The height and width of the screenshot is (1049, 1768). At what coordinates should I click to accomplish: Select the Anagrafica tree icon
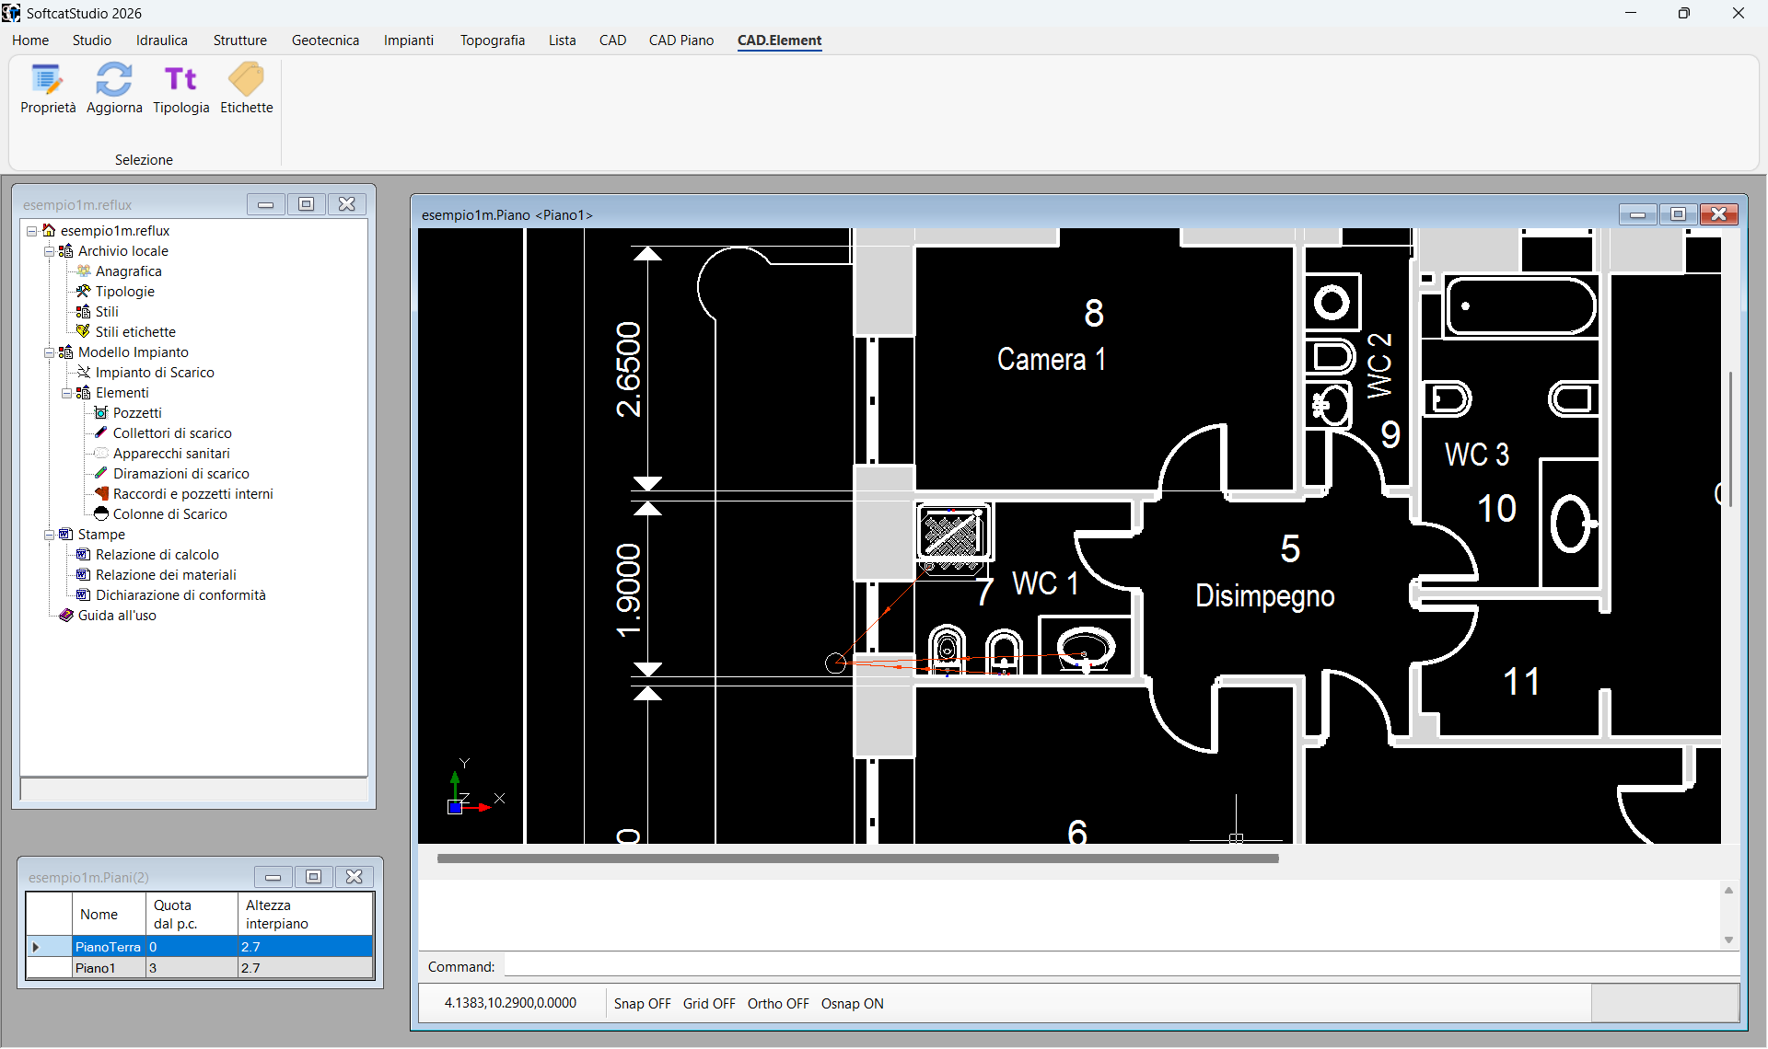84,271
